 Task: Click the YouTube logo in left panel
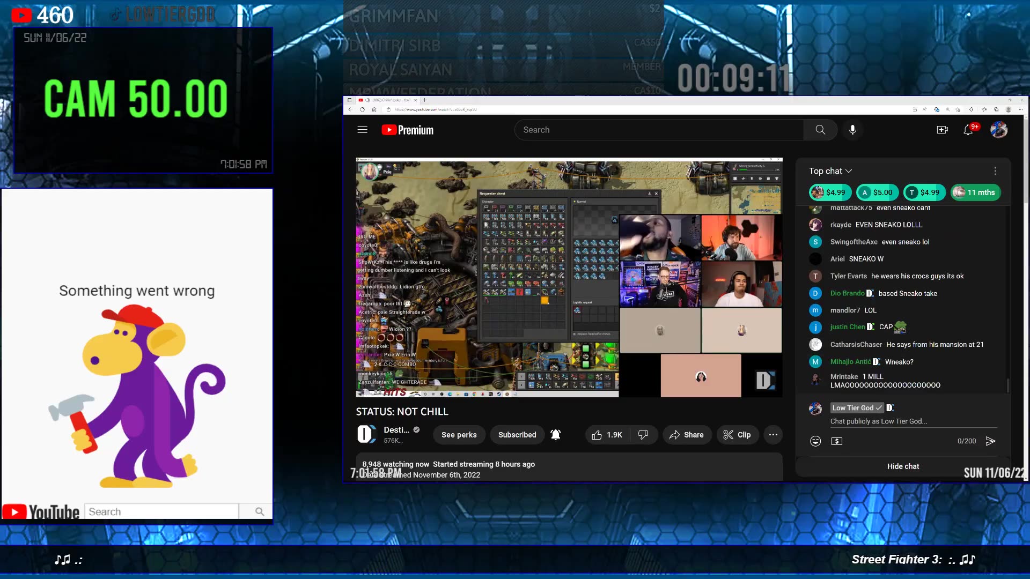point(41,512)
